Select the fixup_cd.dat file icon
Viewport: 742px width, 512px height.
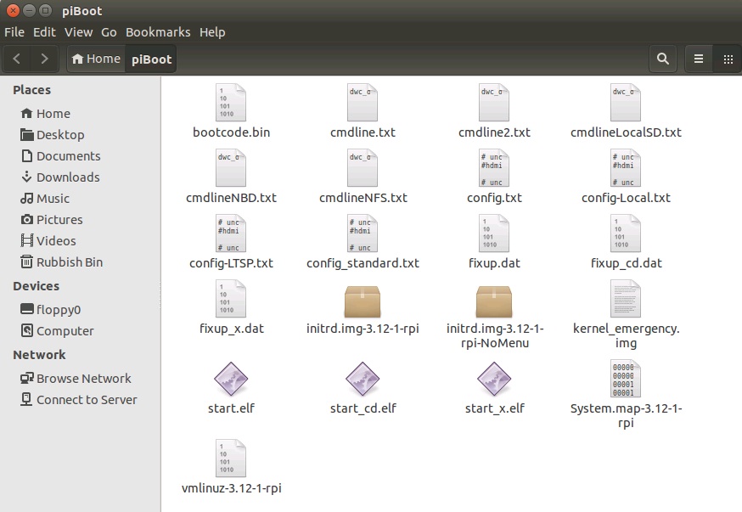(x=626, y=233)
